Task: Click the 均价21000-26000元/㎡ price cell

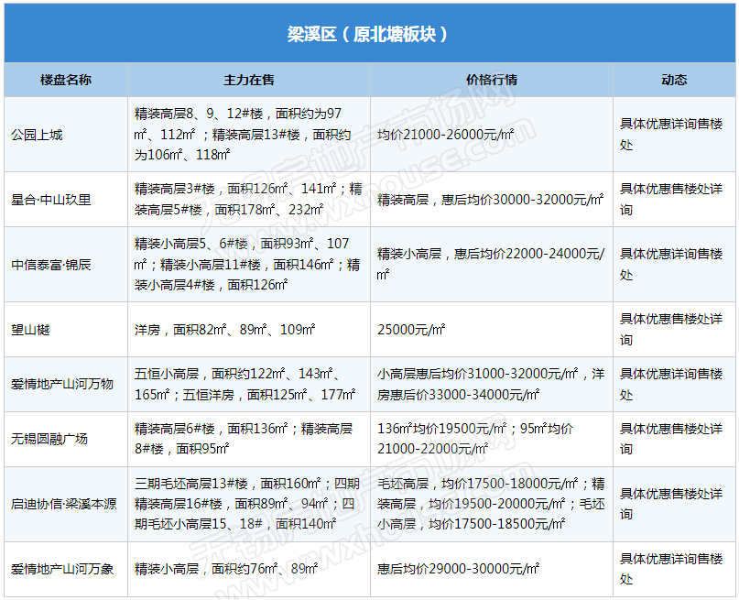Action: point(446,135)
